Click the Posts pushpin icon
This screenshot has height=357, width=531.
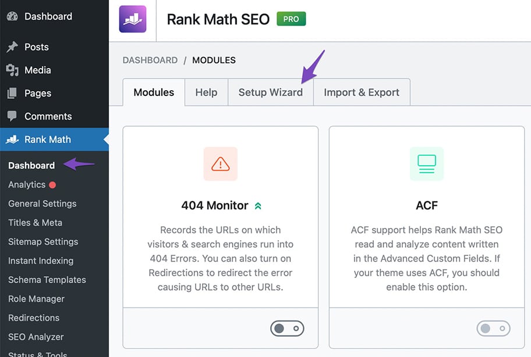(x=12, y=47)
